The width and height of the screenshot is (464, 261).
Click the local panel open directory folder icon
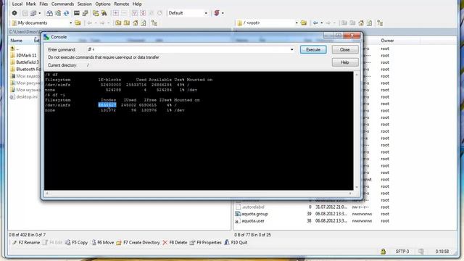click(x=78, y=22)
